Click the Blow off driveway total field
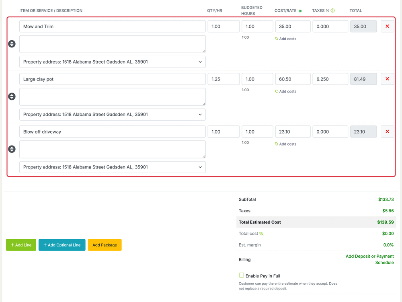 (x=363, y=131)
